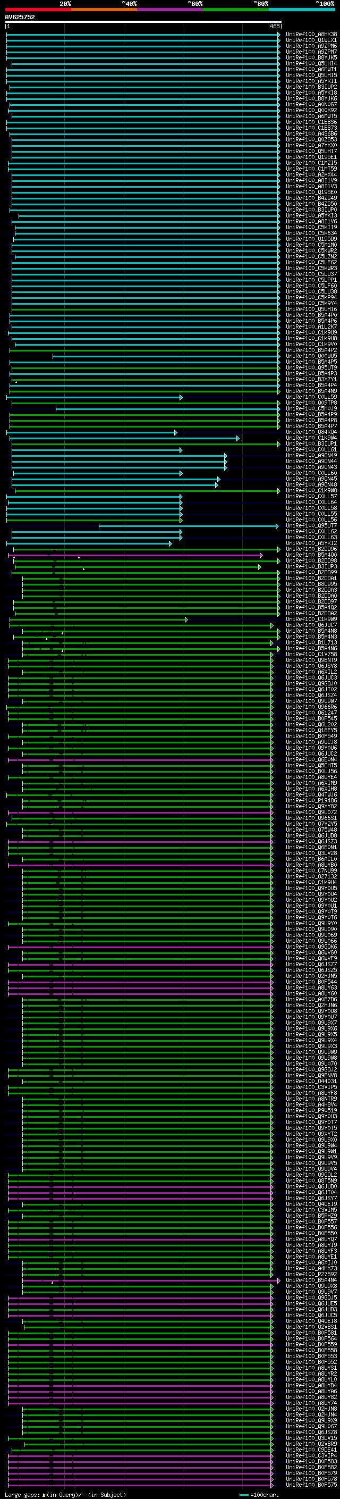This screenshot has height=1499, width=340.
Task: Click the query label AV625752
Action: 20,18
